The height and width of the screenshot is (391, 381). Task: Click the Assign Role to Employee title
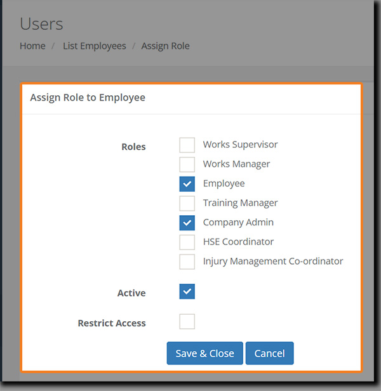[88, 98]
